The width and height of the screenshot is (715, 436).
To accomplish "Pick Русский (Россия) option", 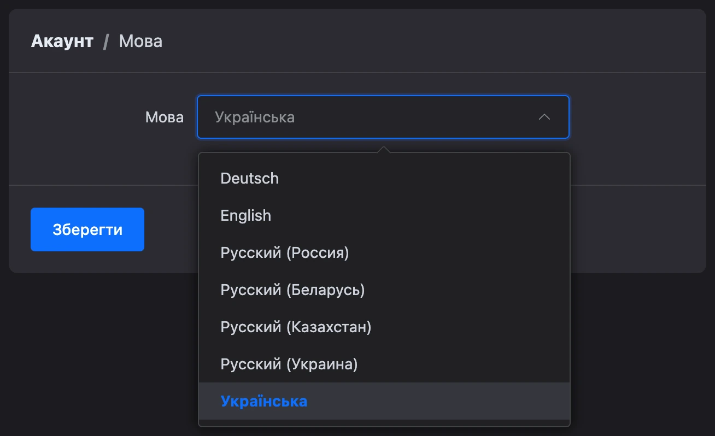I will tap(384, 252).
